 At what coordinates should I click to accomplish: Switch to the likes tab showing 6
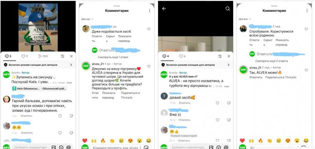point(182,56)
